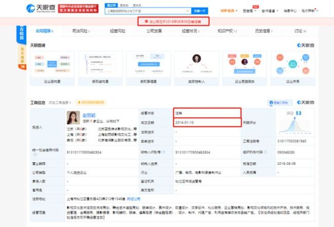Viewport: 334px width, 227px height.
Task: Open the 企业架构图 graph thumbnail
Action: [52, 68]
